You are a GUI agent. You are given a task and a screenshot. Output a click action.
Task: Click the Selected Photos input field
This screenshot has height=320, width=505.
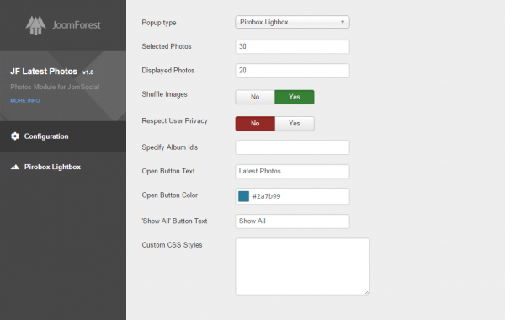[292, 46]
